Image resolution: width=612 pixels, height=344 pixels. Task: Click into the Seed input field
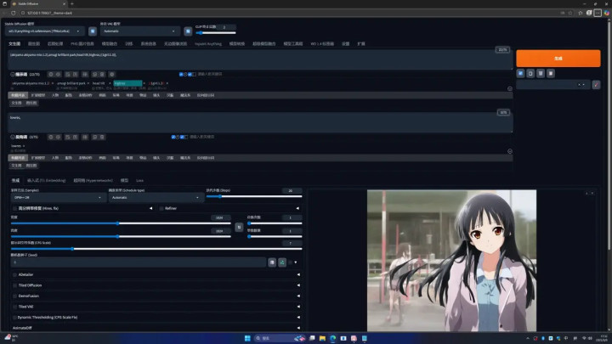pos(139,262)
